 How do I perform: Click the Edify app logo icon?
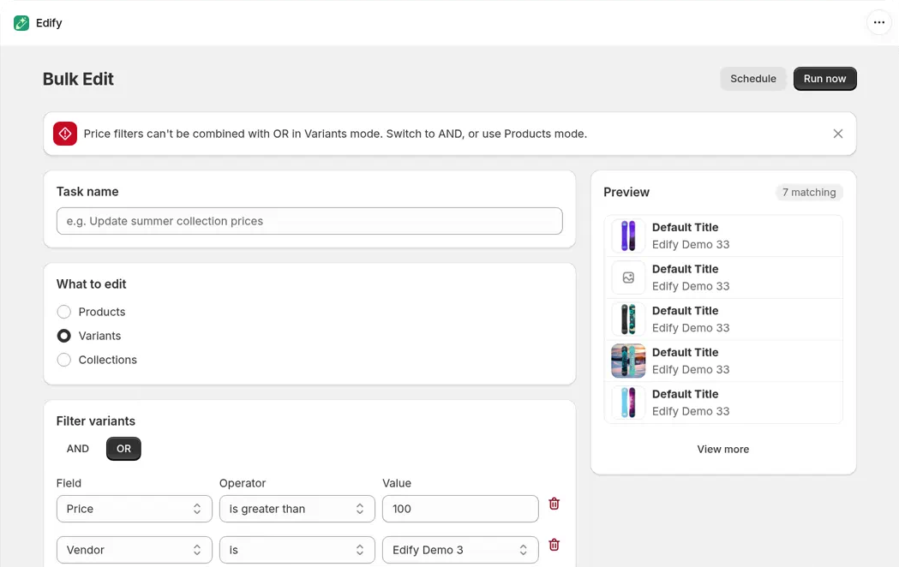click(x=21, y=23)
